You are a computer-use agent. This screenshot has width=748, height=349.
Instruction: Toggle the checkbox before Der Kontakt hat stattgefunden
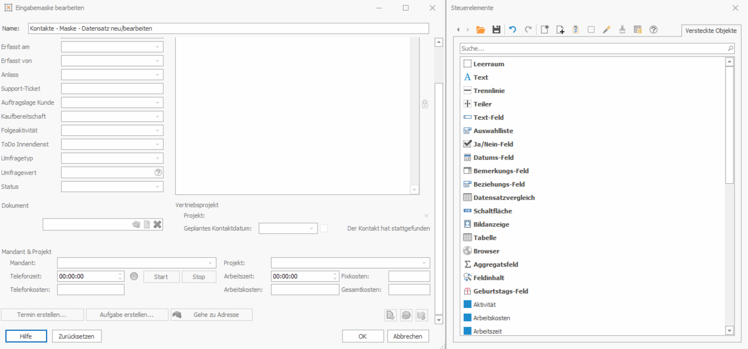[324, 228]
